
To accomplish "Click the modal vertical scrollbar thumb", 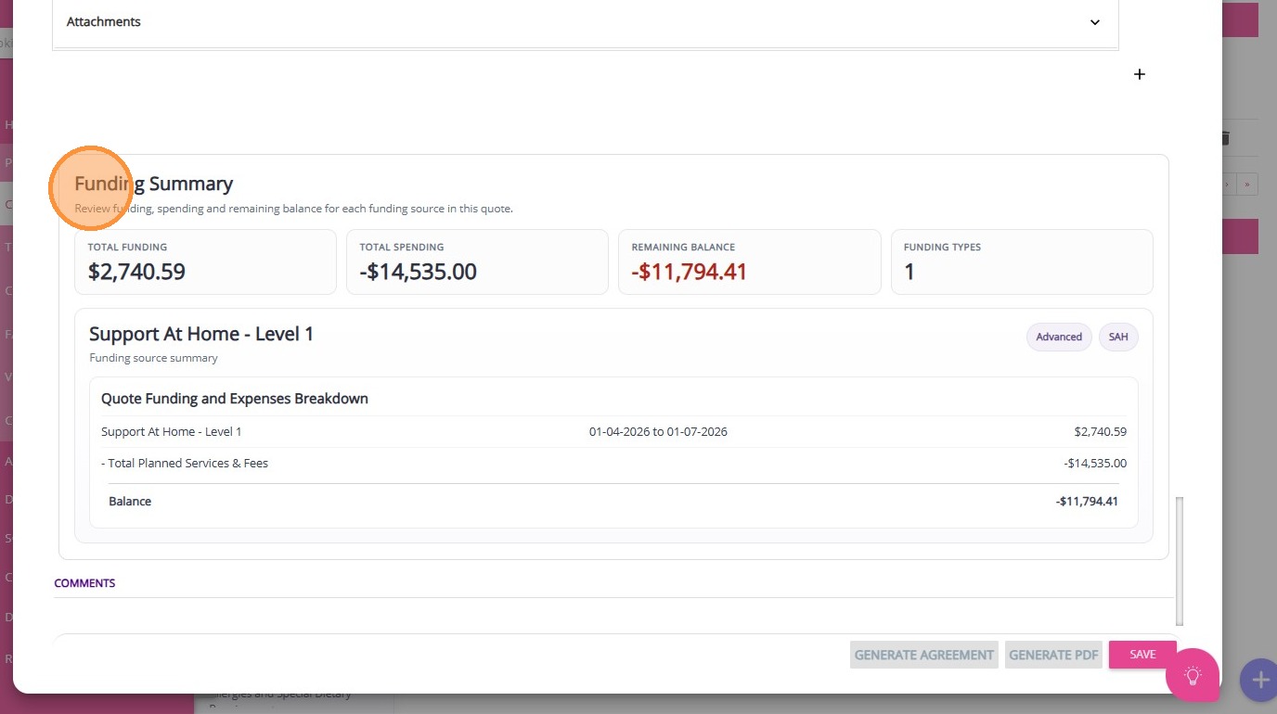I will (x=1180, y=560).
